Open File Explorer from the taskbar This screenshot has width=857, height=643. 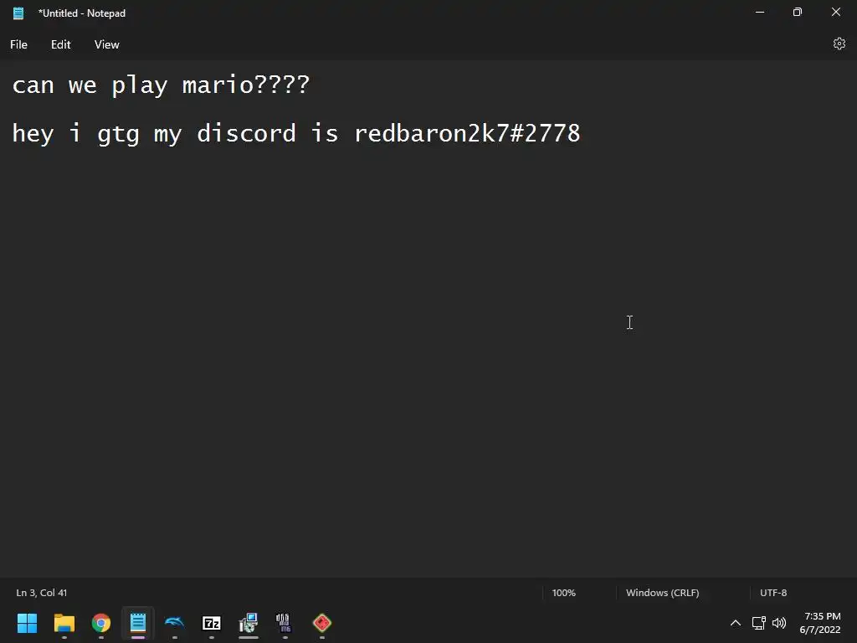(x=64, y=623)
